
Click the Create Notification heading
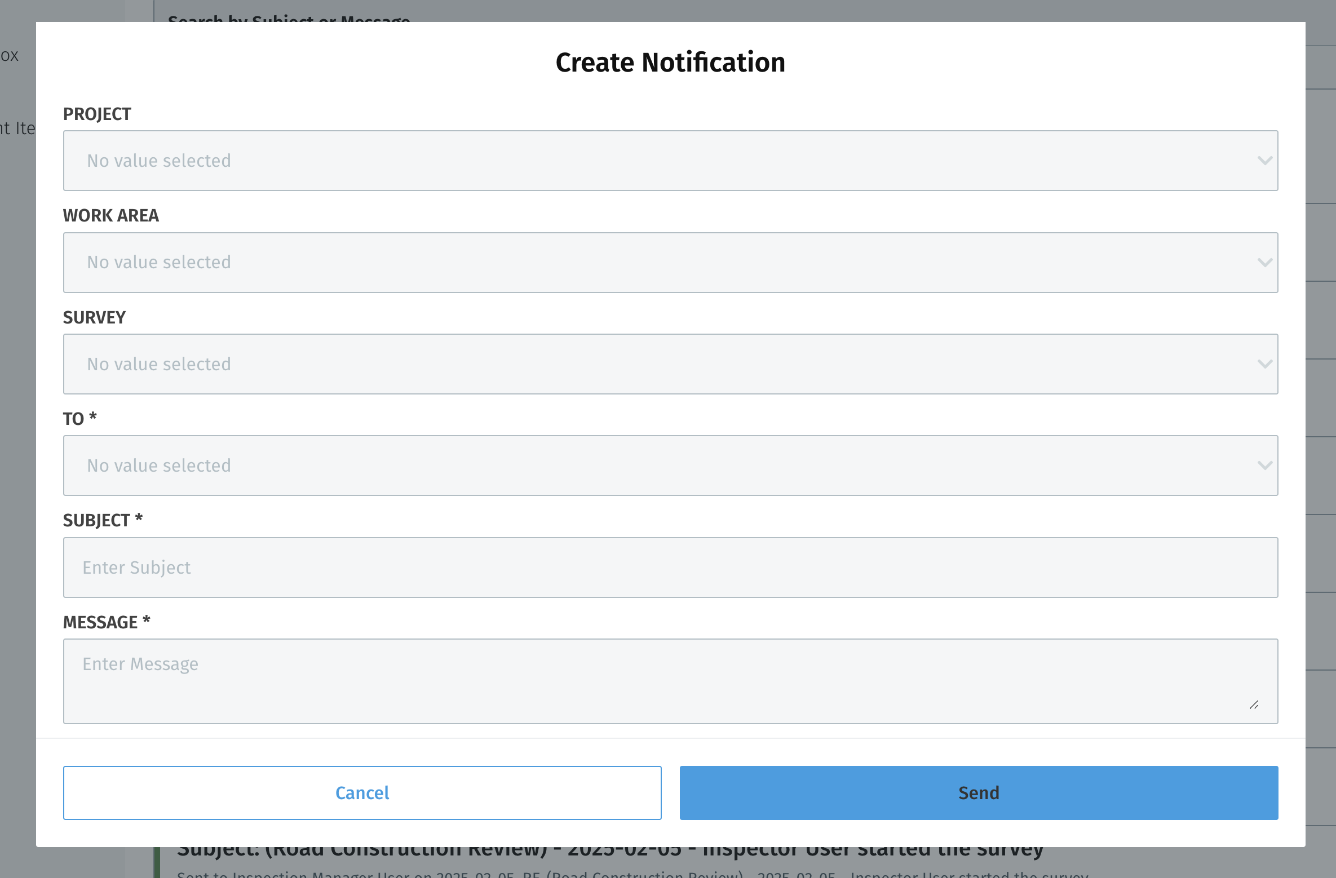670,62
